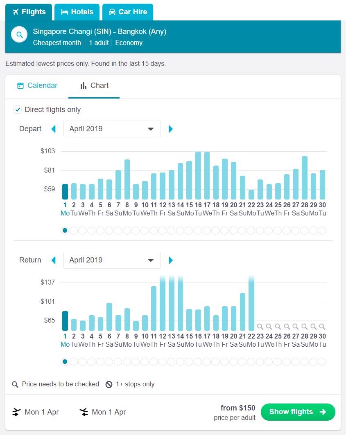The width and height of the screenshot is (346, 435).
Task: Click the search magnifier icon in header
Action: point(19,35)
